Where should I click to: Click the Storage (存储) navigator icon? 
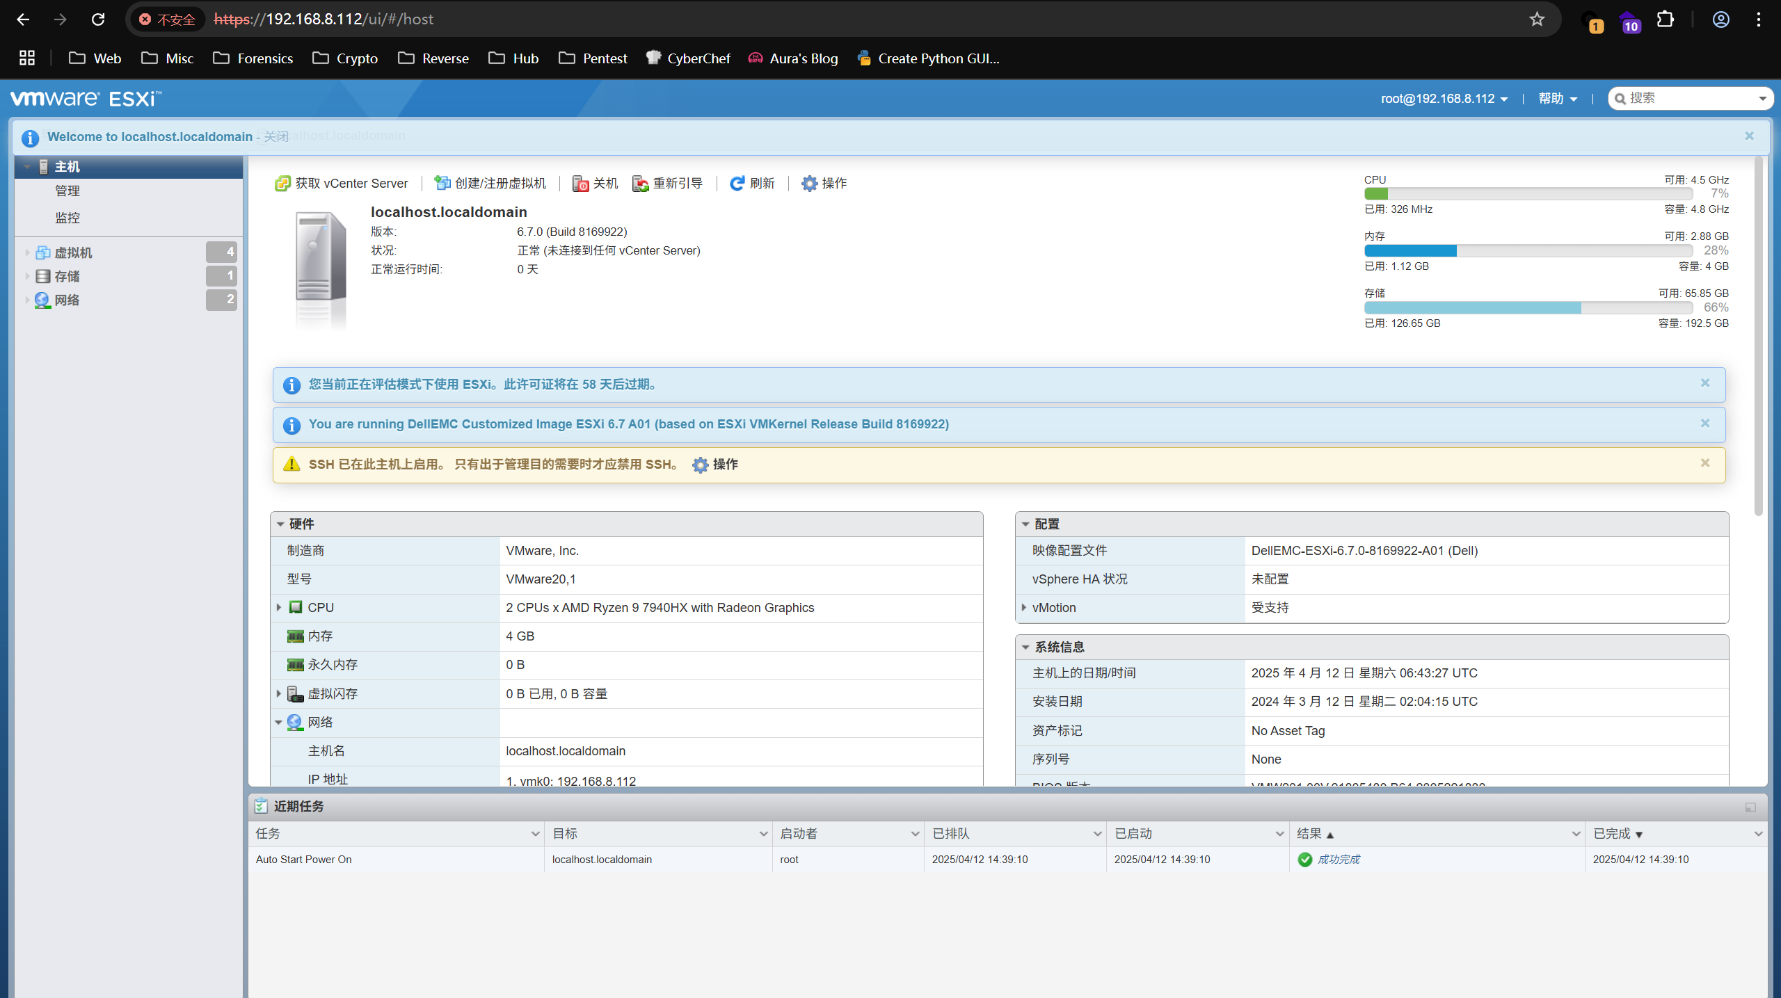(42, 276)
